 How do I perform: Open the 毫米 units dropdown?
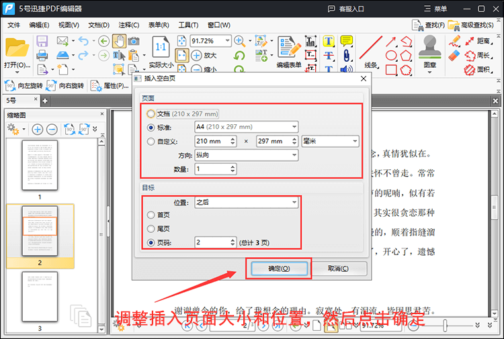[x=330, y=141]
